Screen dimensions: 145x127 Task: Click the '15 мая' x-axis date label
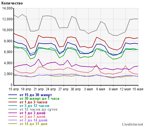(x=138, y=89)
